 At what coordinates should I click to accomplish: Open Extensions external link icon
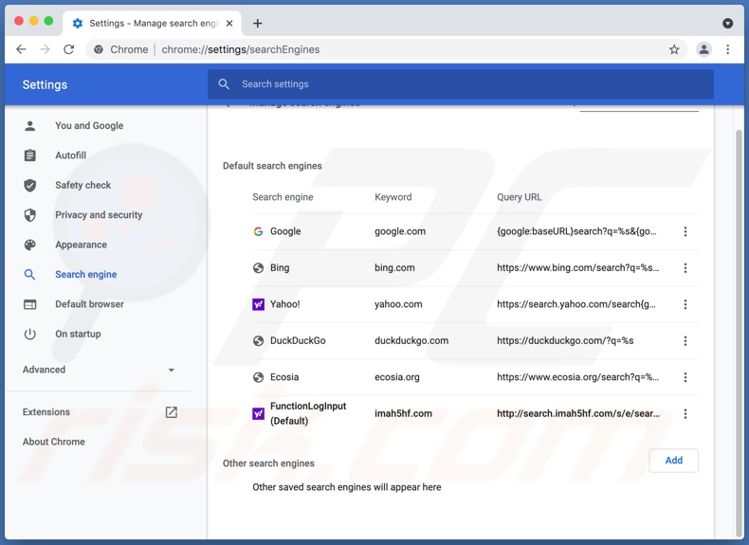(x=171, y=412)
